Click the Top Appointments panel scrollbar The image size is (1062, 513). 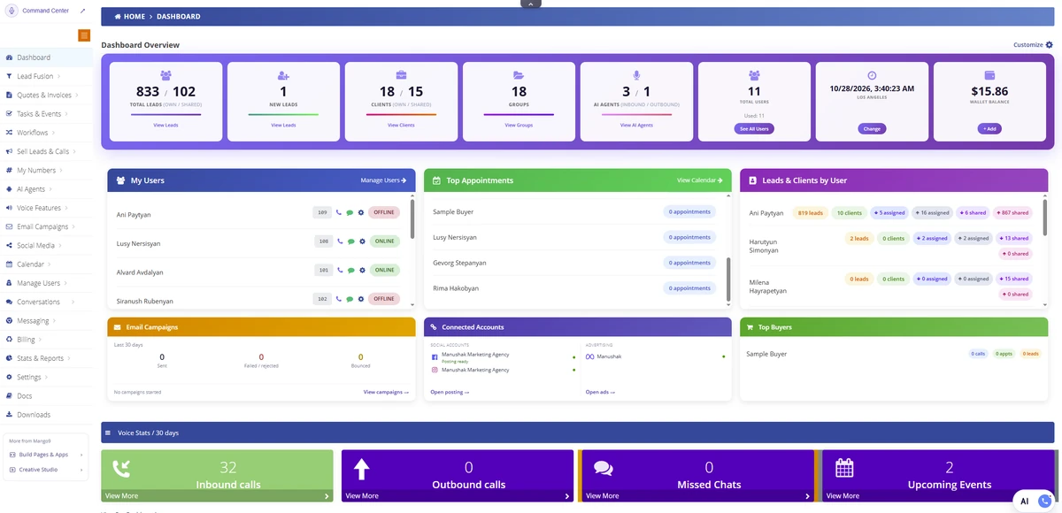[x=729, y=281]
